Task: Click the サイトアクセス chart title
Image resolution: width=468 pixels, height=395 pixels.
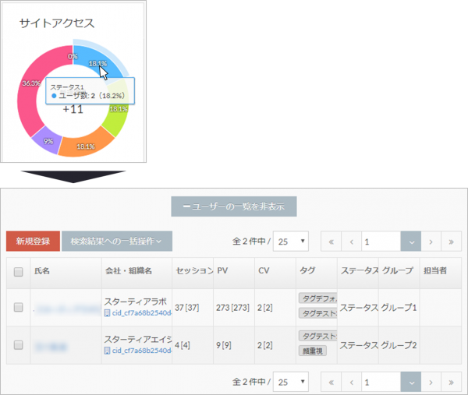Action: click(x=57, y=23)
